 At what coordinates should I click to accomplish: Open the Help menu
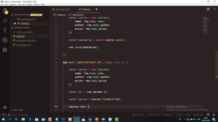pos(43,4)
